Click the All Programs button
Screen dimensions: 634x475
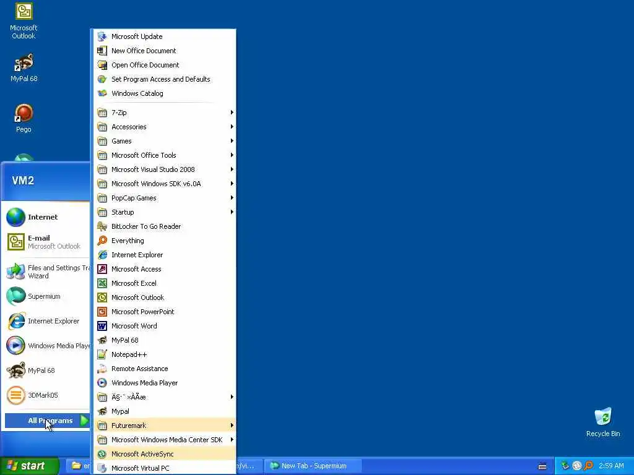47,421
